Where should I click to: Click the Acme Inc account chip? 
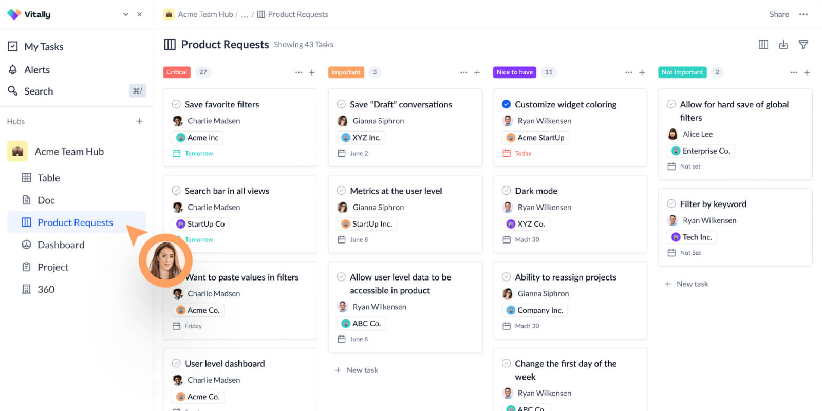point(198,138)
